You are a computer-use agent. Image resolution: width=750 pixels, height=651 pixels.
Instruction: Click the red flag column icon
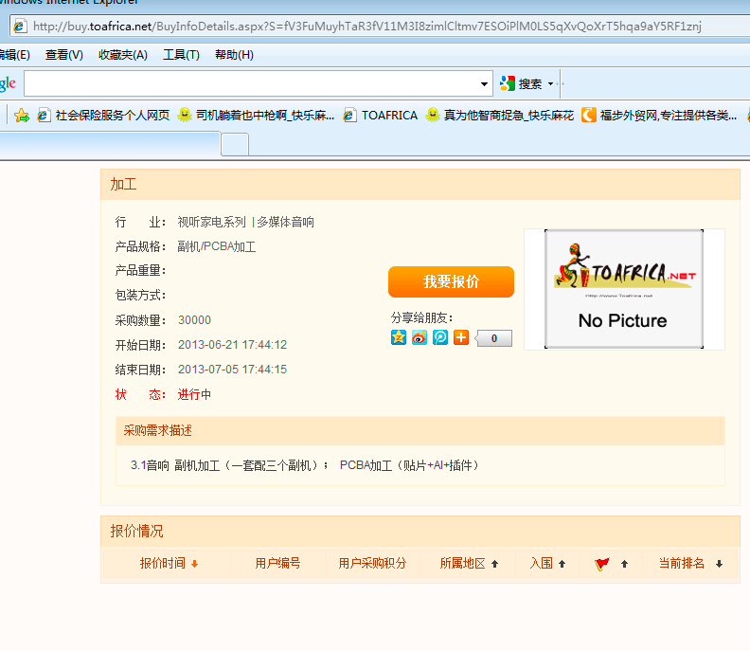(601, 564)
